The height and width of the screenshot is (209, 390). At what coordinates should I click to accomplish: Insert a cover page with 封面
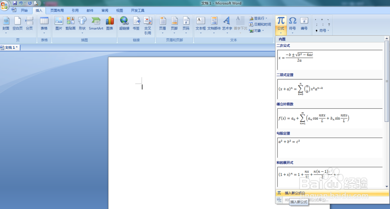6,25
